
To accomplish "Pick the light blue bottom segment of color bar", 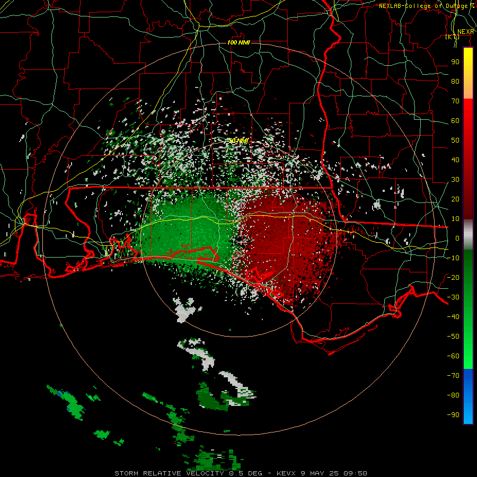I will point(468,412).
